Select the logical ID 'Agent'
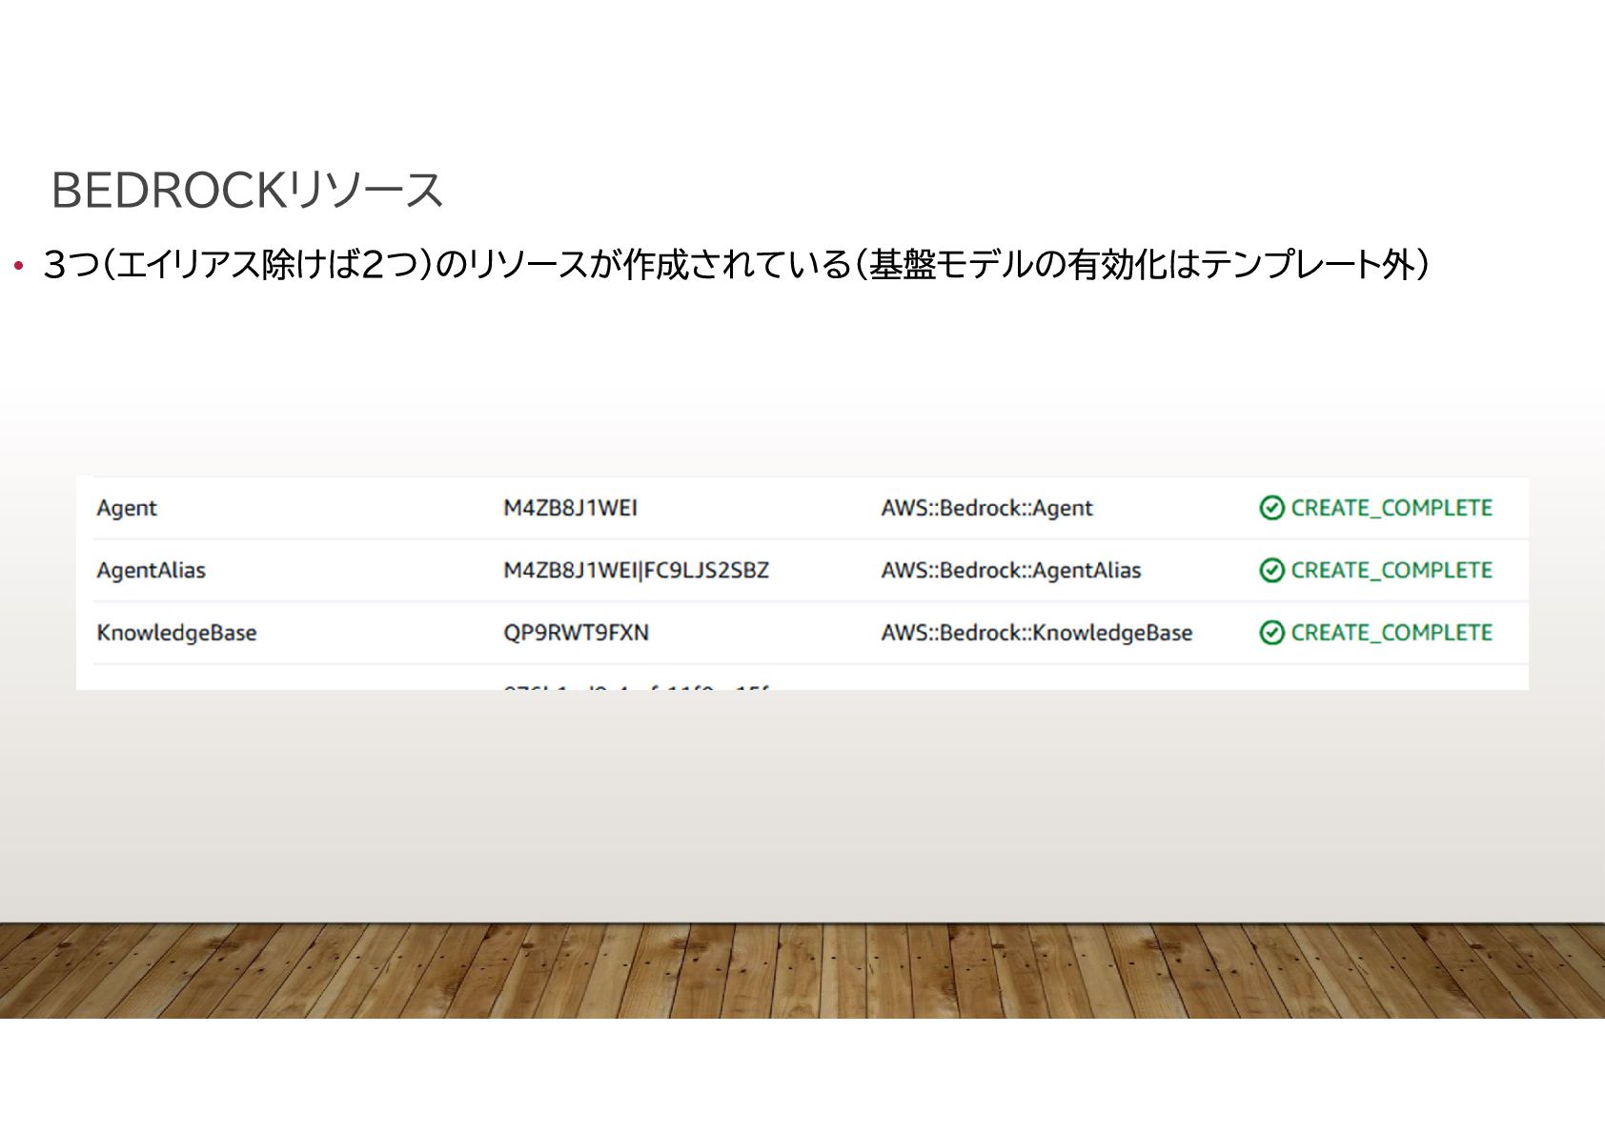 [127, 509]
